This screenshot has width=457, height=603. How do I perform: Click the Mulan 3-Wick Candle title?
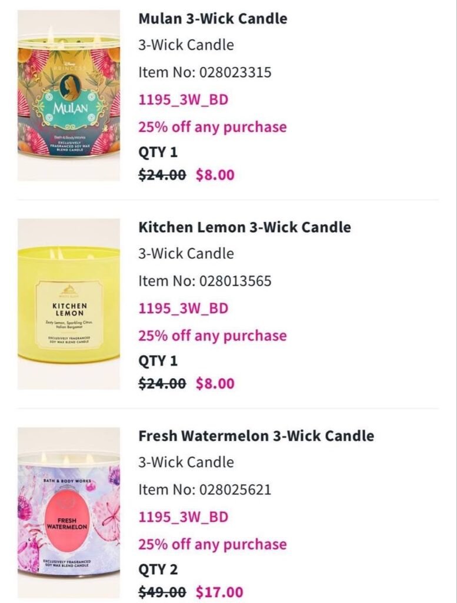coord(213,18)
